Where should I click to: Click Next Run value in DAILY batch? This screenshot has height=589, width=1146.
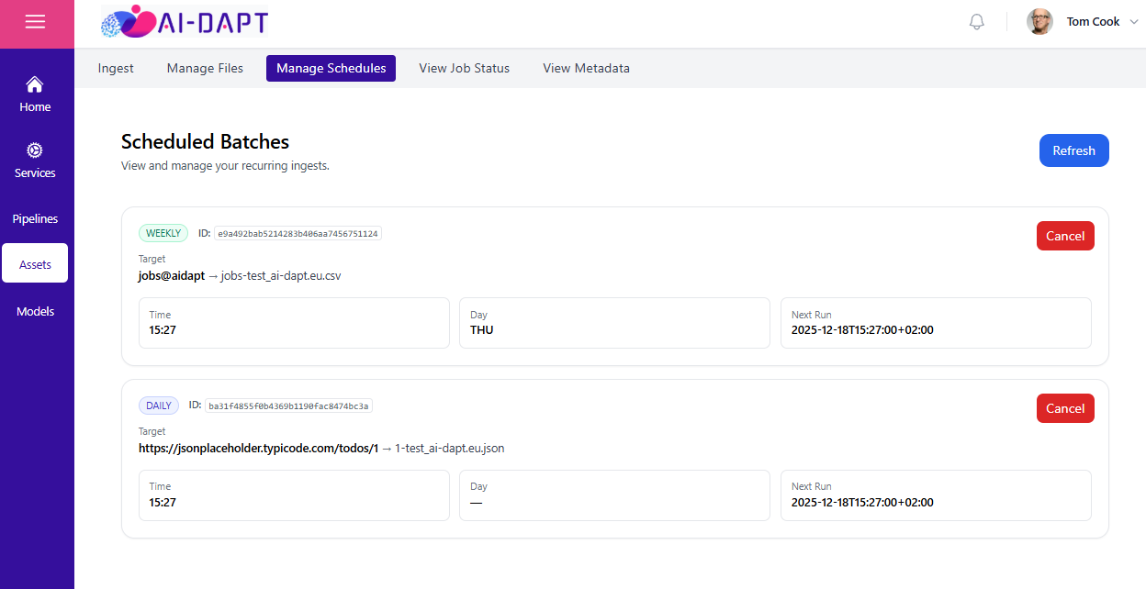[x=862, y=503]
